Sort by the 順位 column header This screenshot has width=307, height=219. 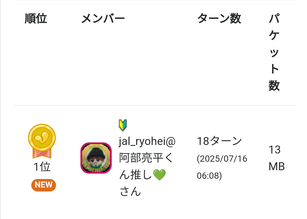click(x=36, y=19)
